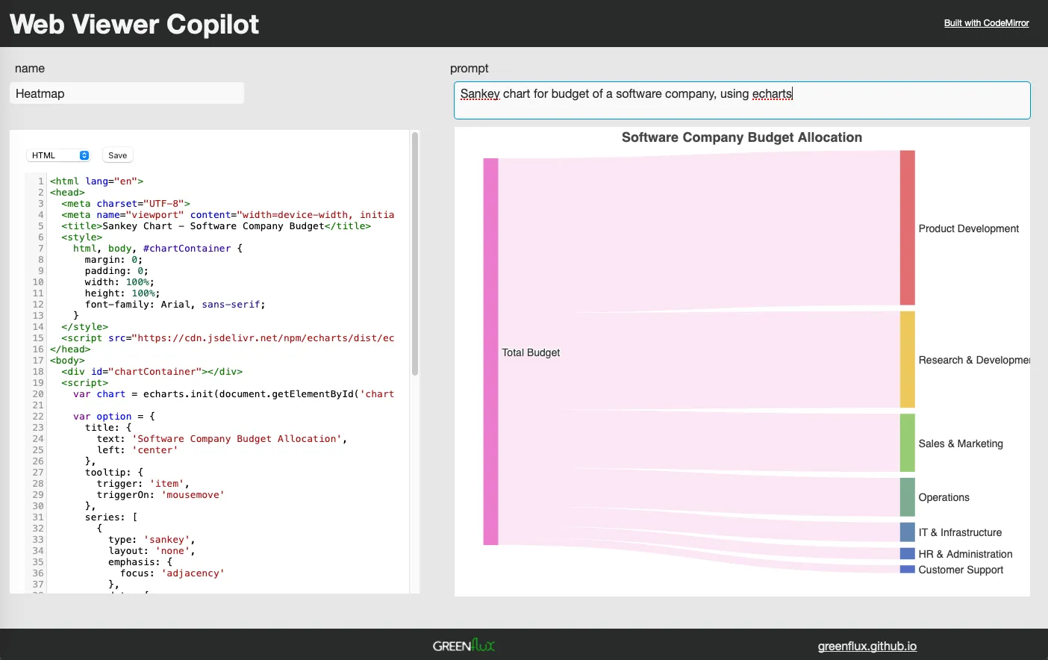Select the yellow Research & Development node
The height and width of the screenshot is (660, 1048).
click(x=907, y=359)
